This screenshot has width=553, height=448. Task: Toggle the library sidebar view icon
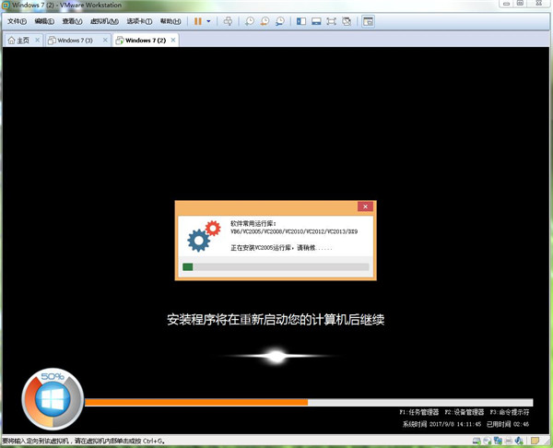[x=301, y=21]
